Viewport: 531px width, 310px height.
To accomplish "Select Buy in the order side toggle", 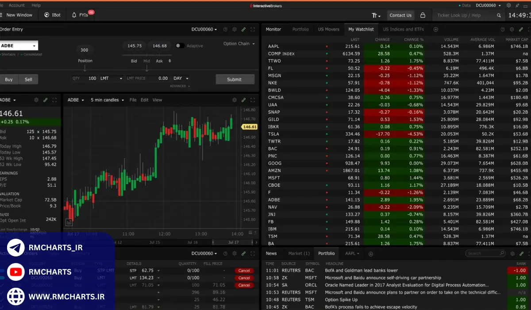I will click(x=9, y=79).
